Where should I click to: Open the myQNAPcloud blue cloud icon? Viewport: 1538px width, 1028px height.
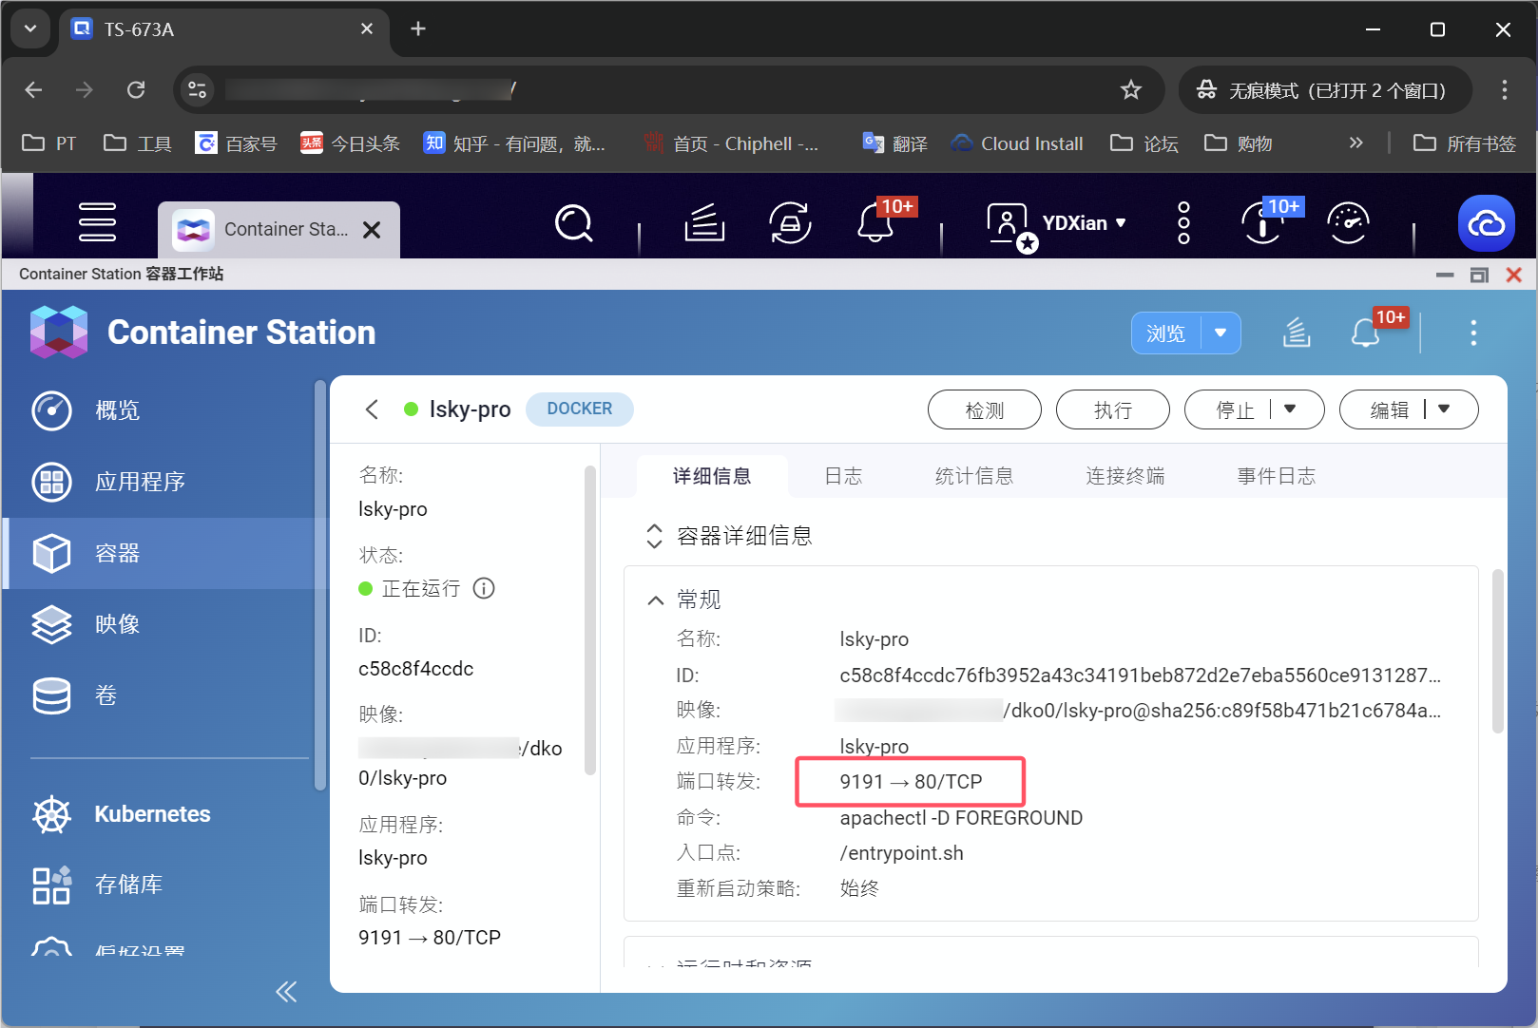[x=1486, y=223]
